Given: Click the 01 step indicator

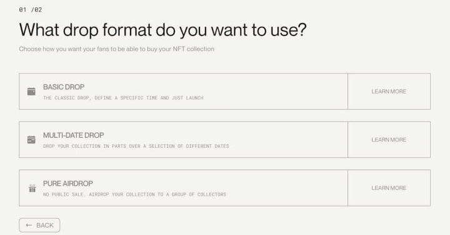Looking at the screenshot, I should 22,10.
